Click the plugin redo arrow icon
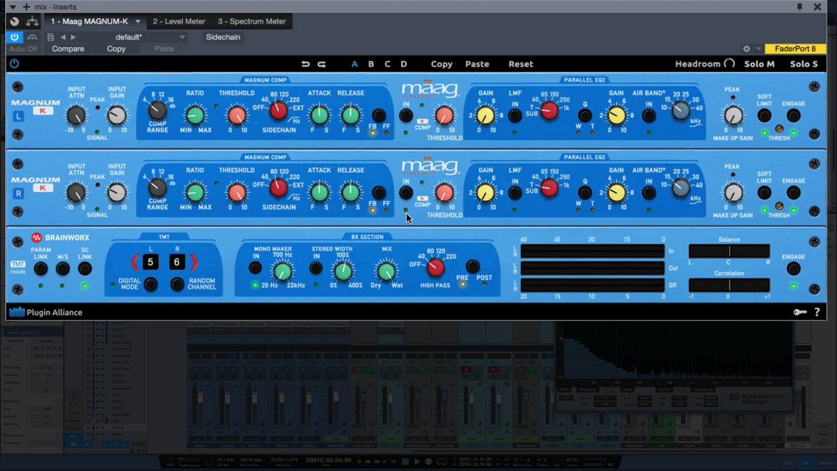The height and width of the screenshot is (471, 837). (x=321, y=63)
